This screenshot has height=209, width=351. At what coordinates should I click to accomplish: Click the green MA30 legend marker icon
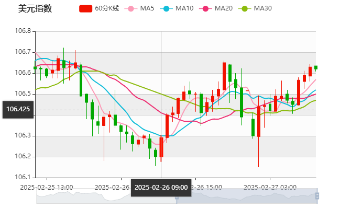tap(245, 9)
